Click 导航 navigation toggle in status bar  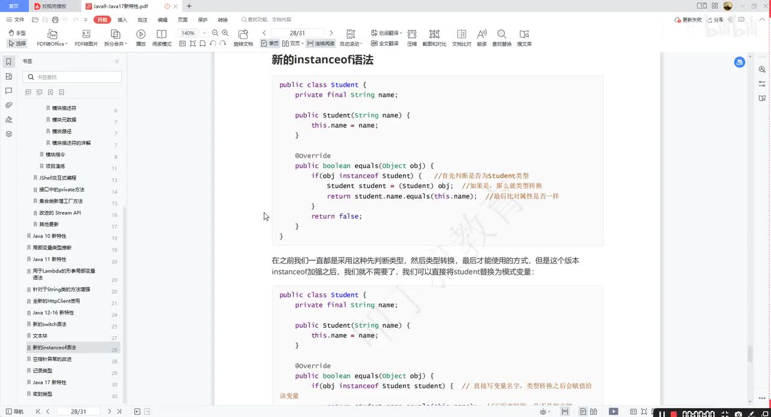[x=14, y=412]
